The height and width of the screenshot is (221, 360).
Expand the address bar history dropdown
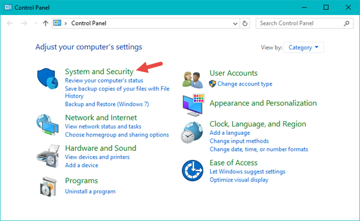(235, 23)
